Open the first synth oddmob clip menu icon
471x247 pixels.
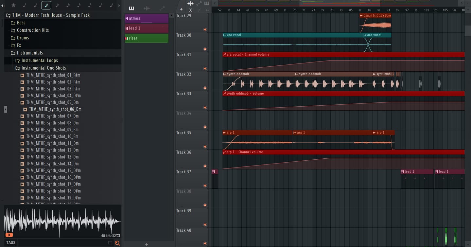coord(225,74)
